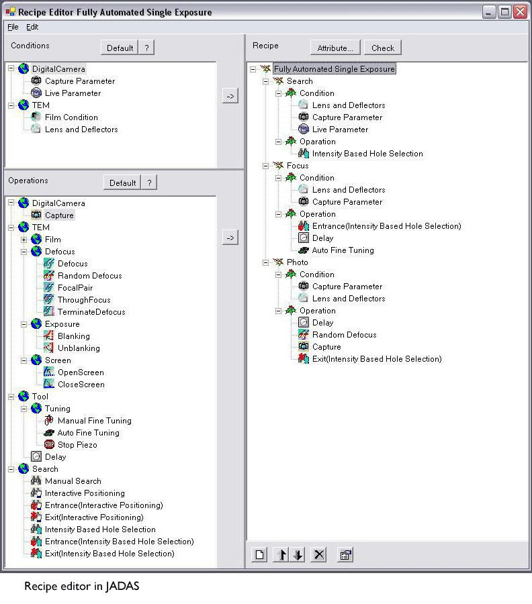
Task: Expand the Film node in Operations
Action: (24, 240)
